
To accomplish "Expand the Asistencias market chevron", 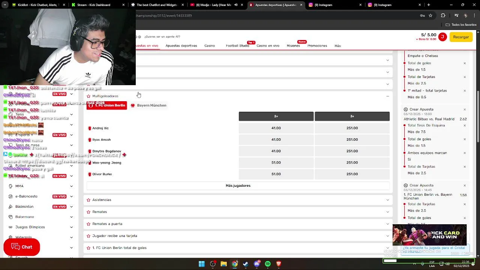I will pos(387,200).
